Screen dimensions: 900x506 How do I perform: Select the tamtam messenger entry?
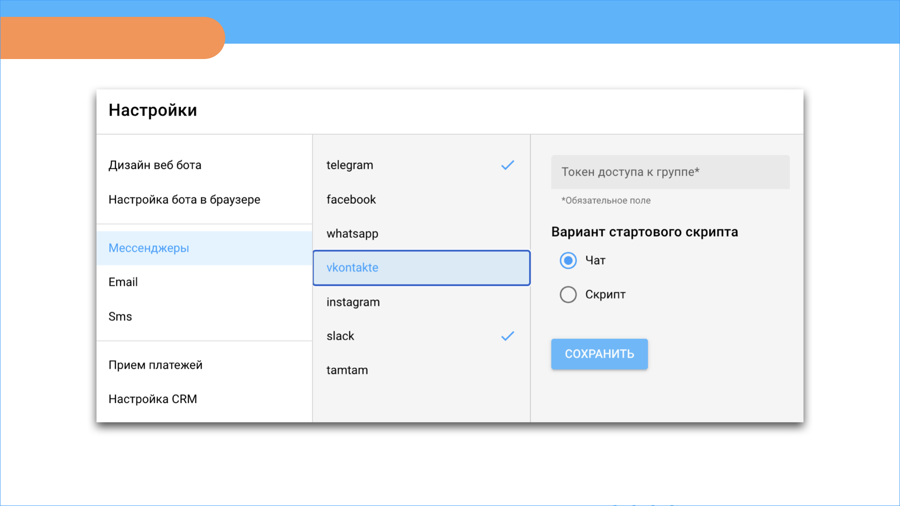347,371
